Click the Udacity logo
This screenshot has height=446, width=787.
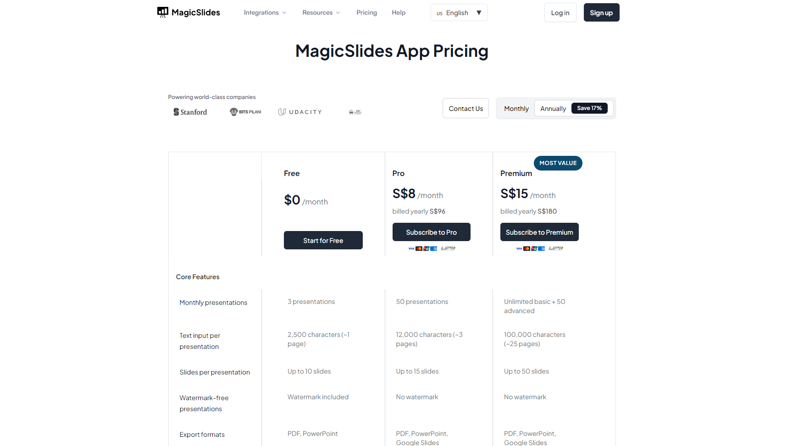pyautogui.click(x=300, y=111)
